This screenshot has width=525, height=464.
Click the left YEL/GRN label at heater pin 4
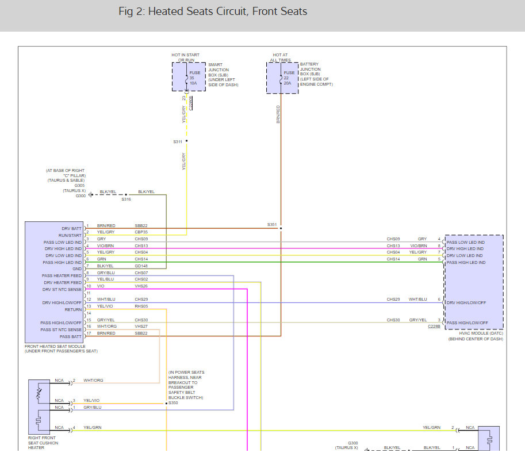tap(93, 428)
